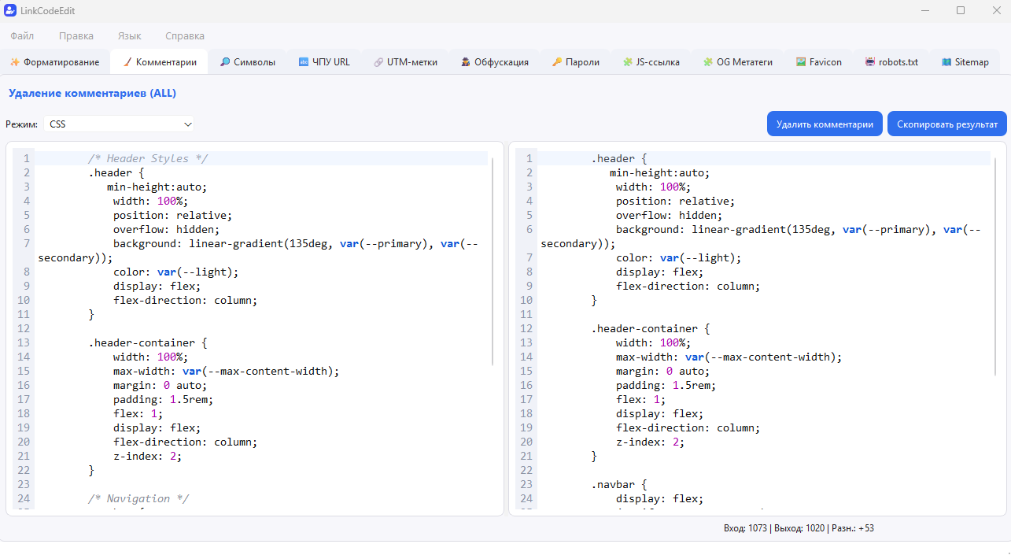Click line number 12 in input gutter

click(x=23, y=328)
